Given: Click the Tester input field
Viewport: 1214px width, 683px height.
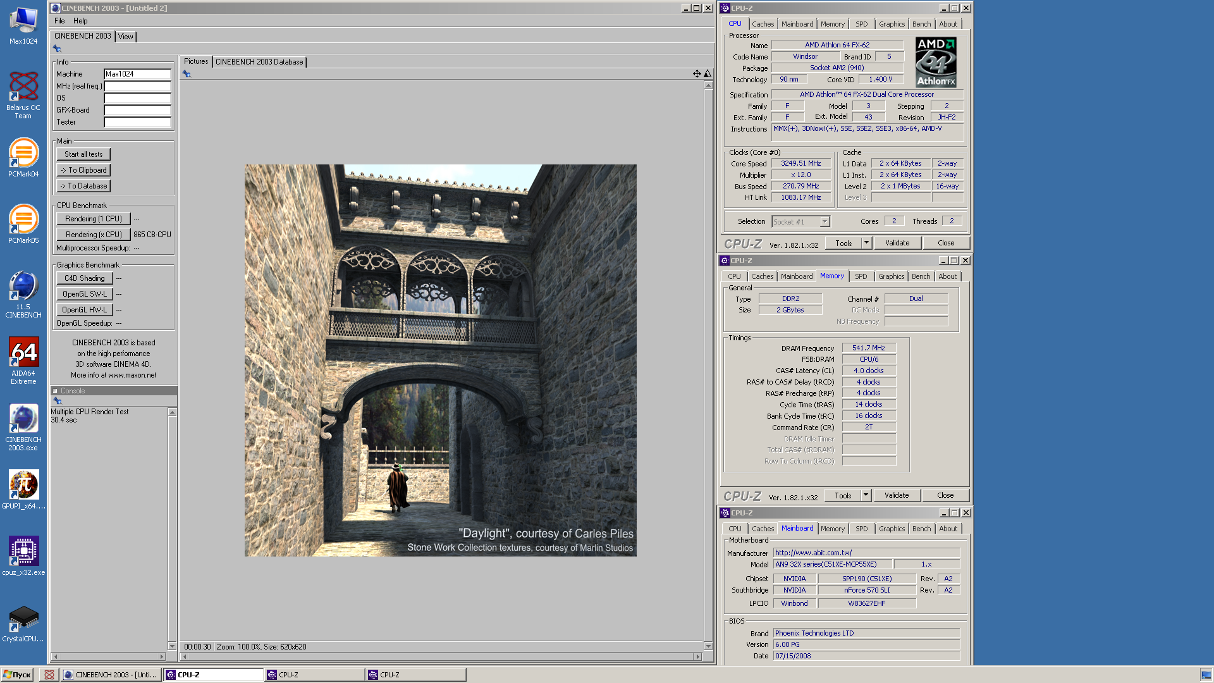Looking at the screenshot, I should coord(137,122).
